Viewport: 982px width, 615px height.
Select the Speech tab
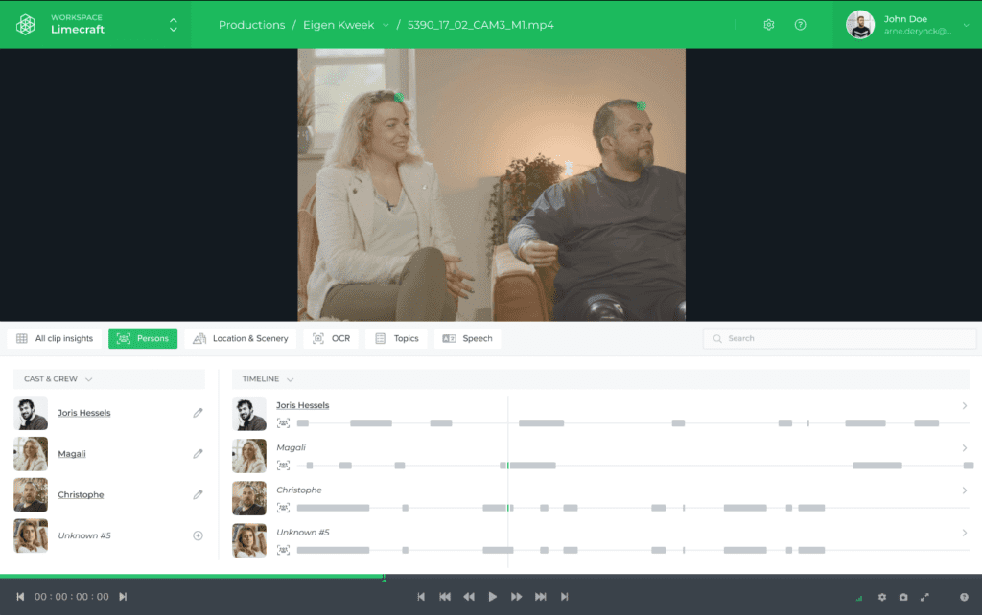[x=467, y=338]
